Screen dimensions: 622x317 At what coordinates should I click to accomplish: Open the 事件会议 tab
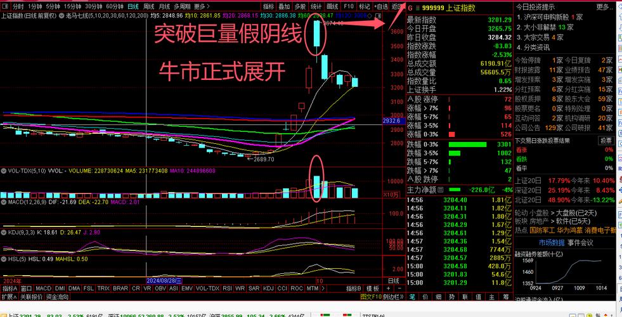click(580, 242)
